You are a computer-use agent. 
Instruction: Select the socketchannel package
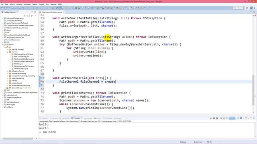16,83
